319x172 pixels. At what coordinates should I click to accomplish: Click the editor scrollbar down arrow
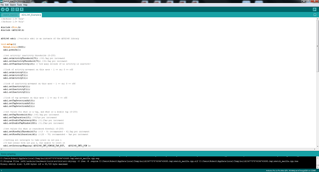click(x=317, y=146)
